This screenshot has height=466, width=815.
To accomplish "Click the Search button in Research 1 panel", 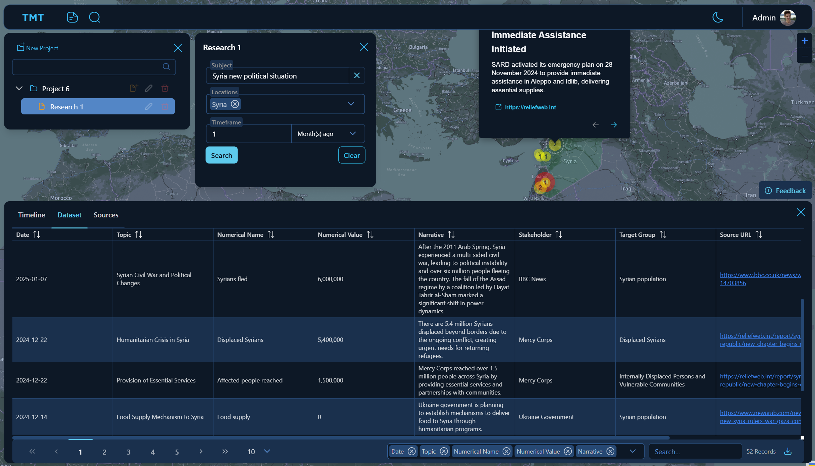I will click(x=221, y=155).
